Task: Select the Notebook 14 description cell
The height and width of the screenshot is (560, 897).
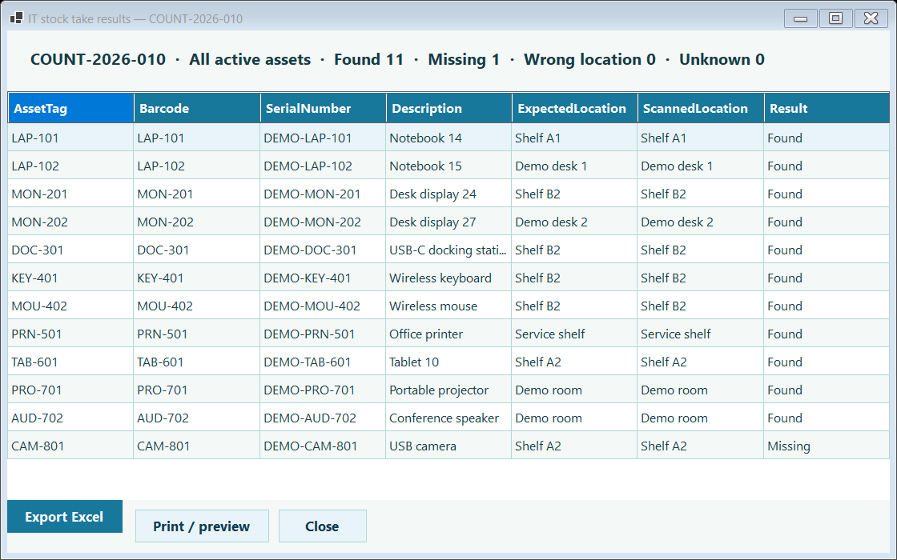Action: pos(448,138)
